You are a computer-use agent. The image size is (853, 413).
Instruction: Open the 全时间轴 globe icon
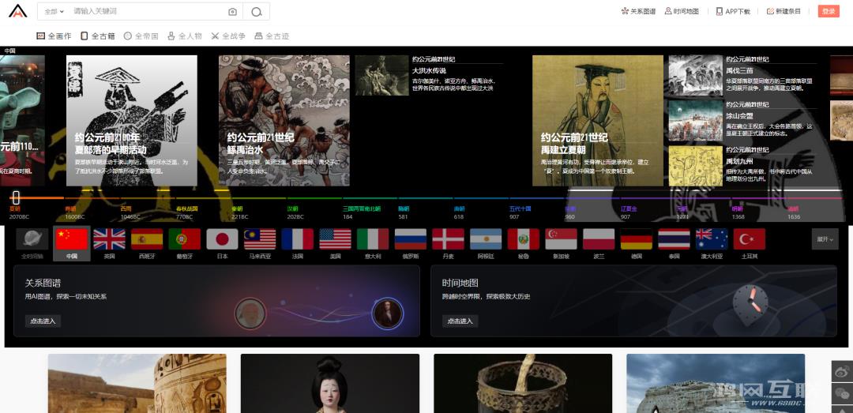click(x=32, y=238)
